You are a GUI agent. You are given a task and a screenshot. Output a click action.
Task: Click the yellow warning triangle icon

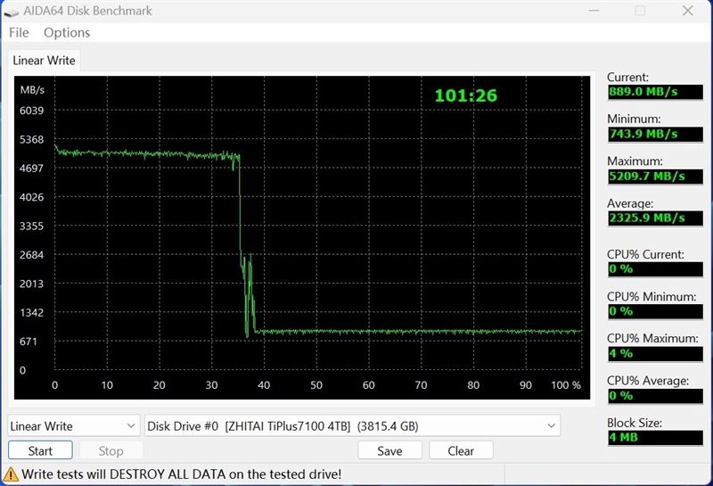point(11,474)
